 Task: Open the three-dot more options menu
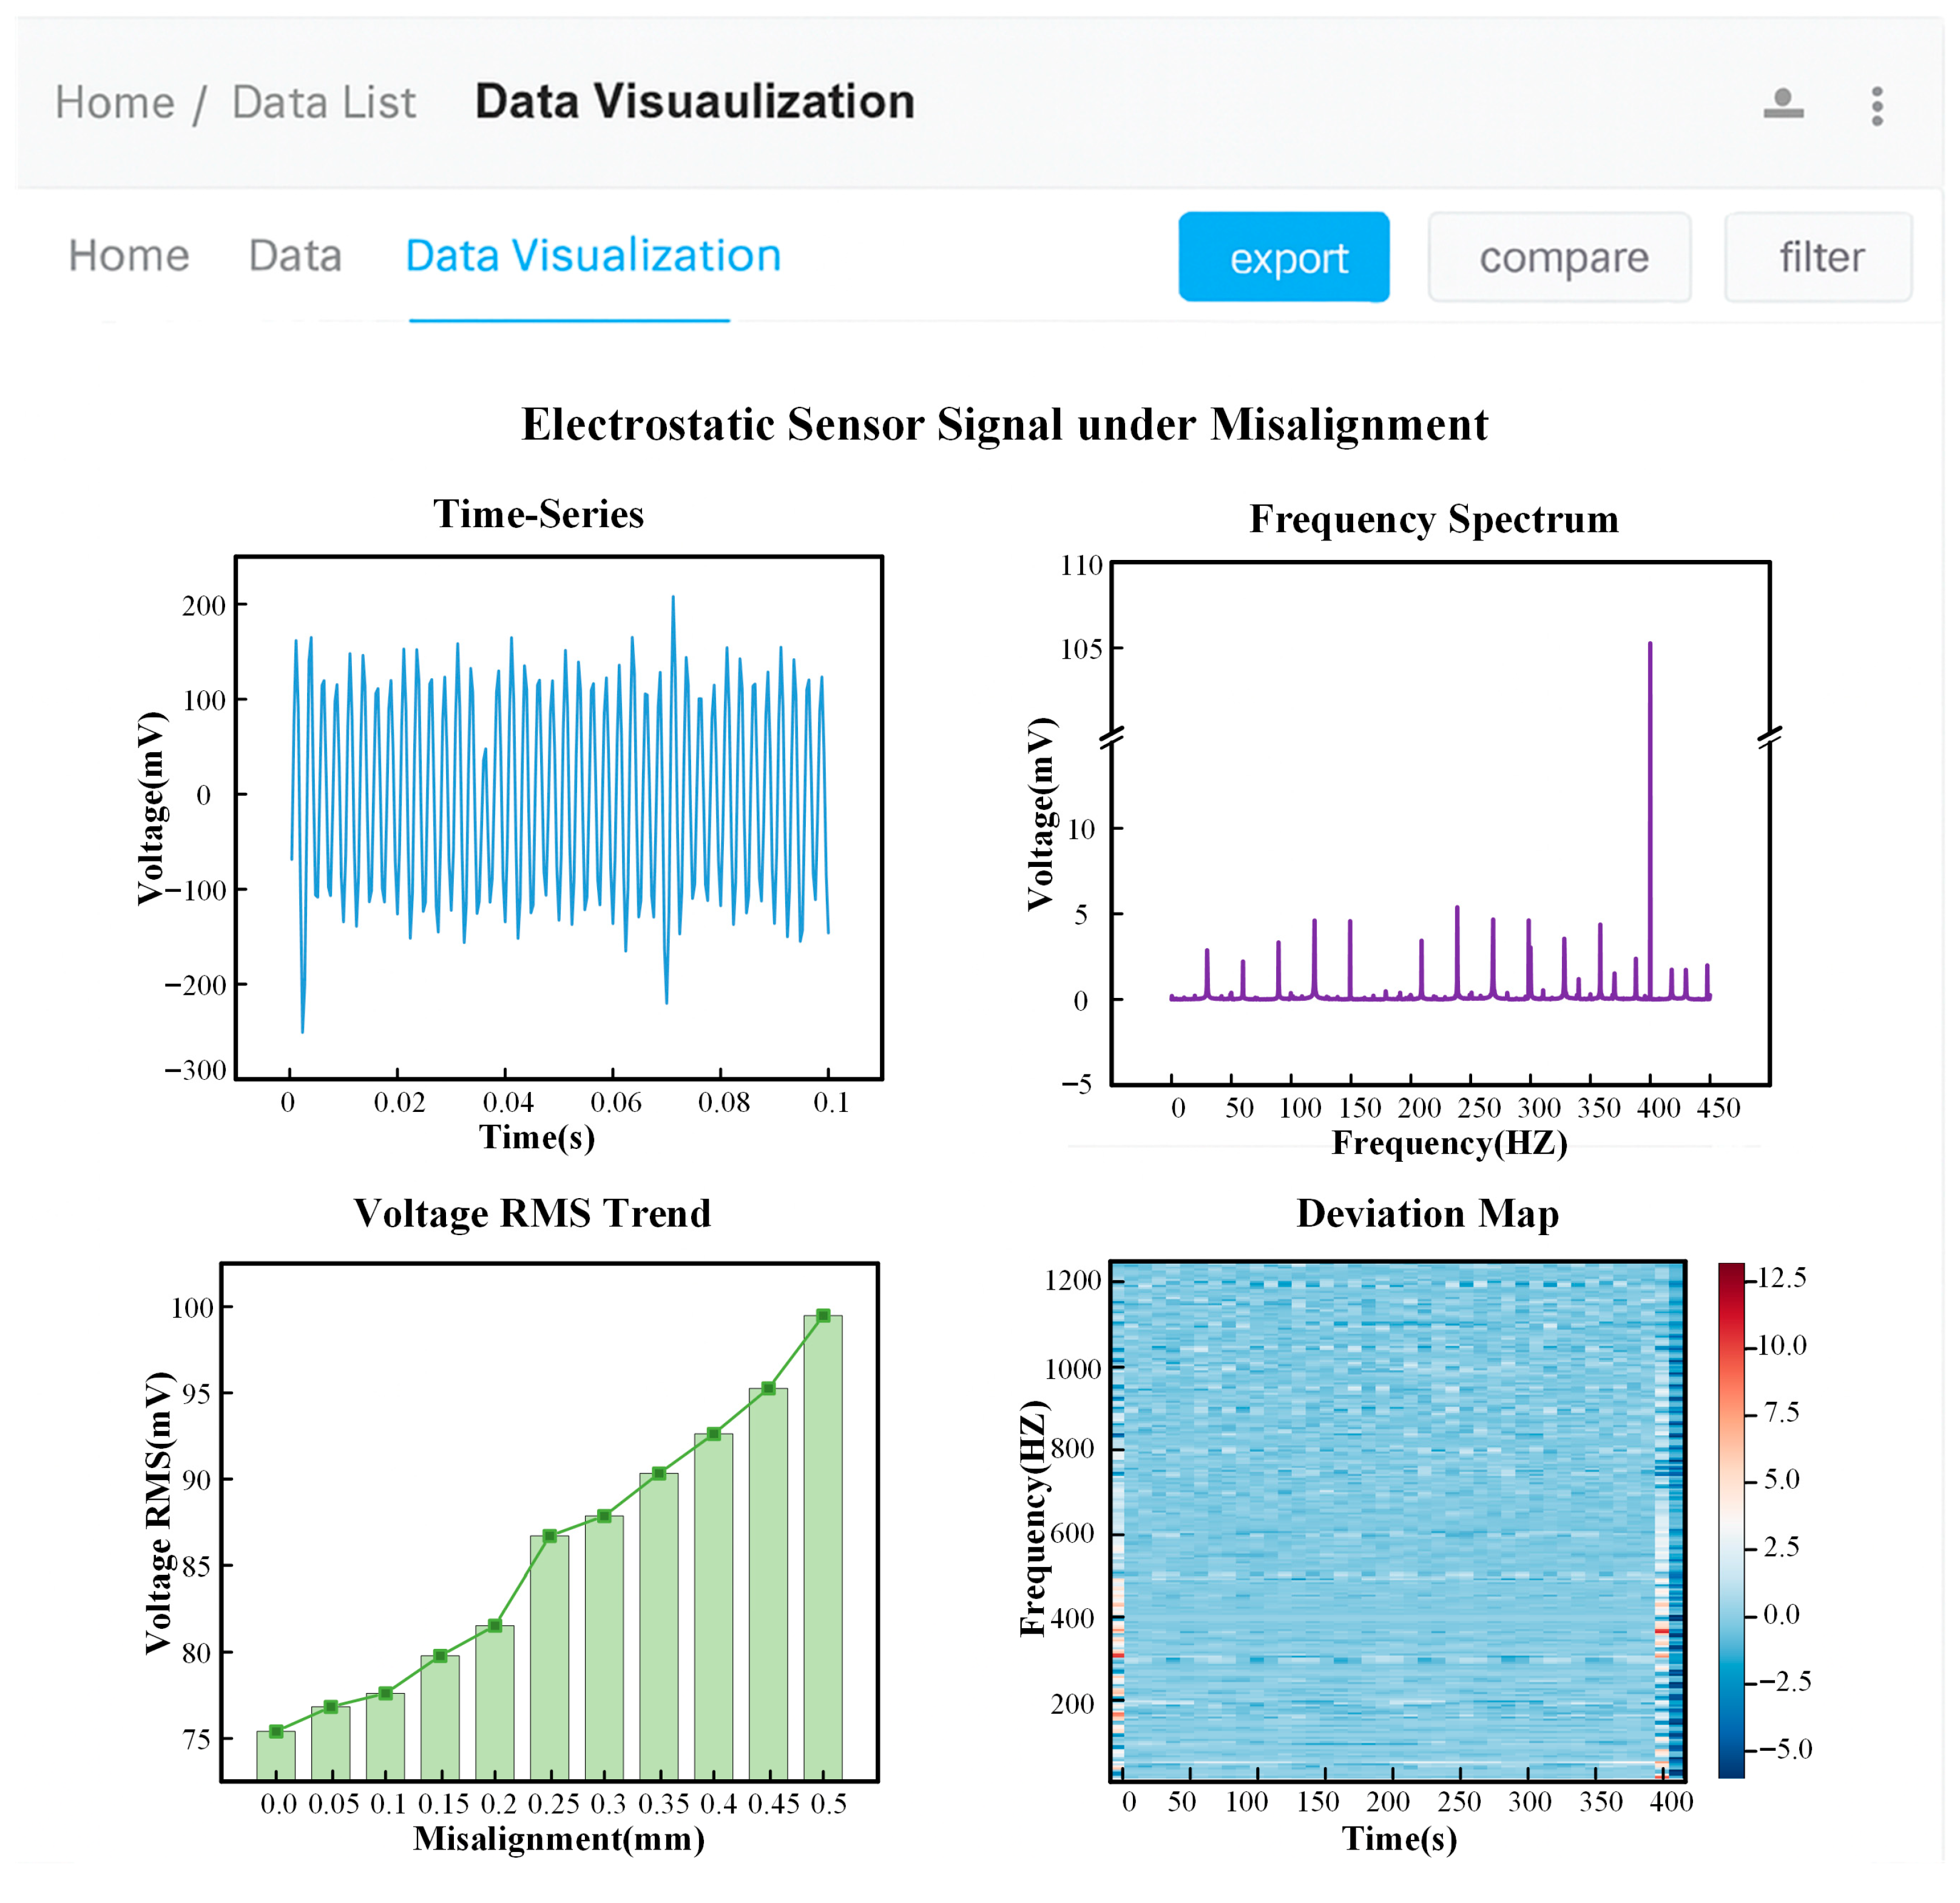point(1877,106)
